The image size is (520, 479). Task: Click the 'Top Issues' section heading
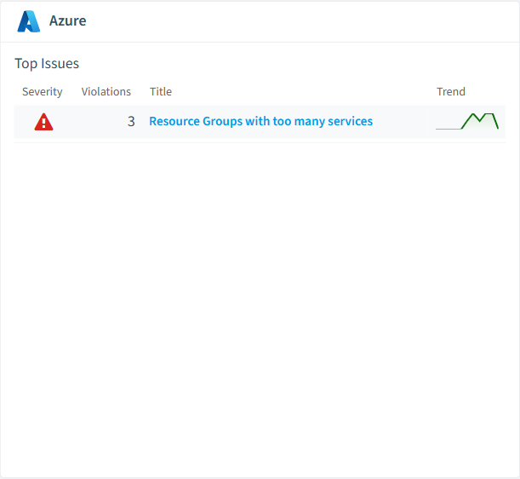click(x=47, y=63)
